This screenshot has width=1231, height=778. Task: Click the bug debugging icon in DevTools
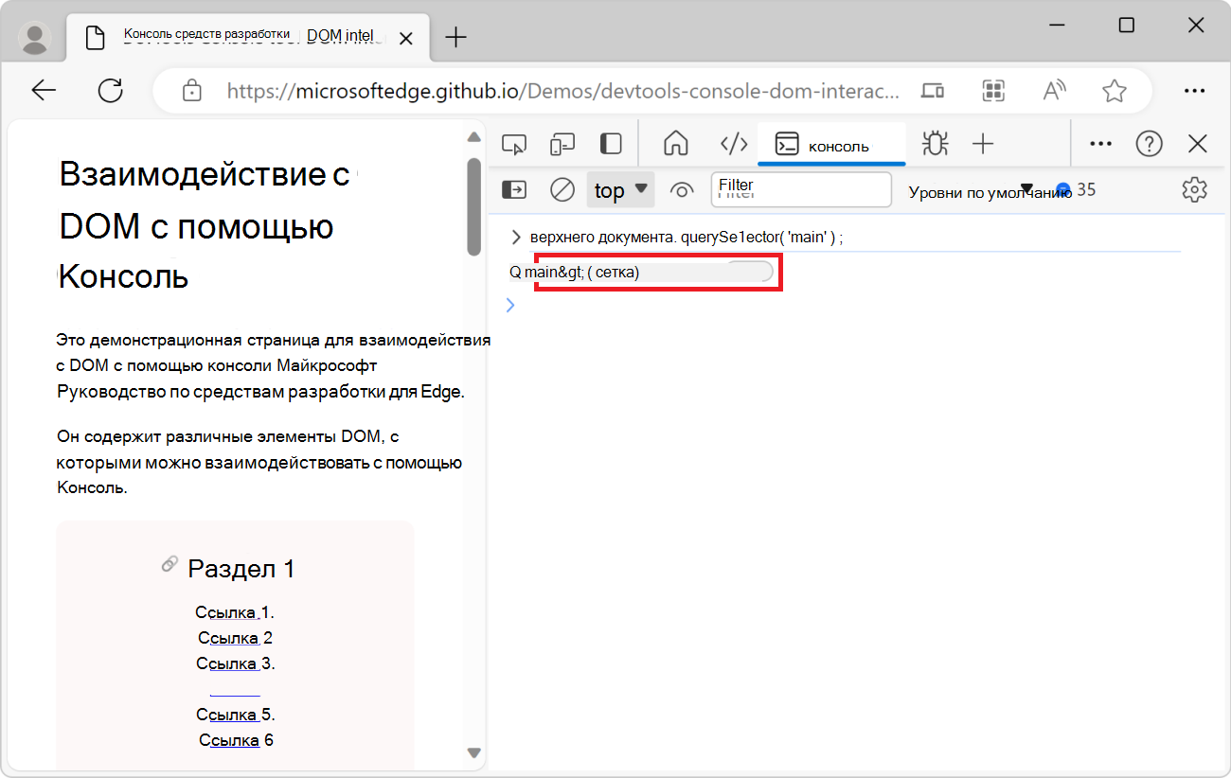point(935,143)
